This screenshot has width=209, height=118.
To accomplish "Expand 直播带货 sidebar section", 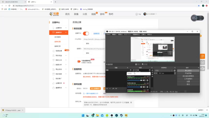I will pos(66,88).
